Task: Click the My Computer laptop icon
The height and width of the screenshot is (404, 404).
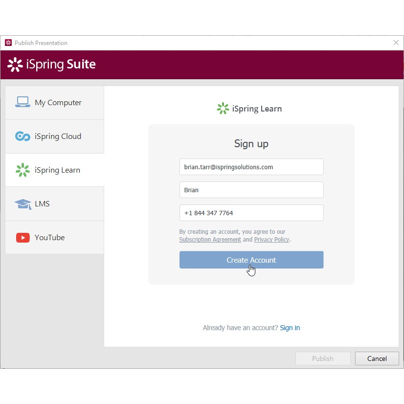Action: tap(22, 102)
